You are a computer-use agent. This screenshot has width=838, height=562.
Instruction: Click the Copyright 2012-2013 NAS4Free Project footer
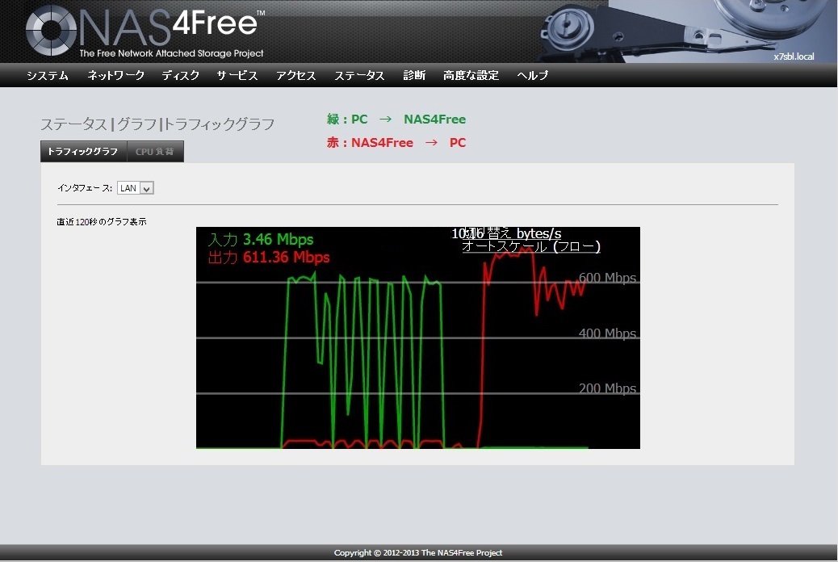pos(418,553)
